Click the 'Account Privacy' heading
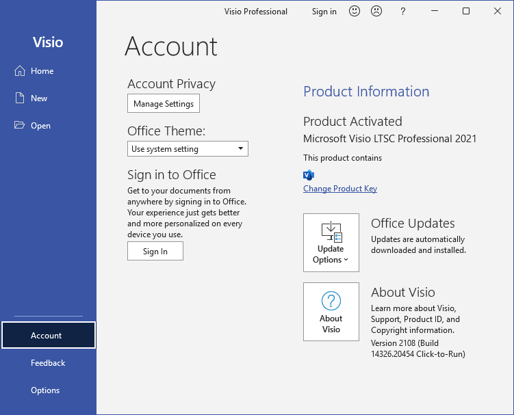Screen dimensions: 514x415 [171, 84]
